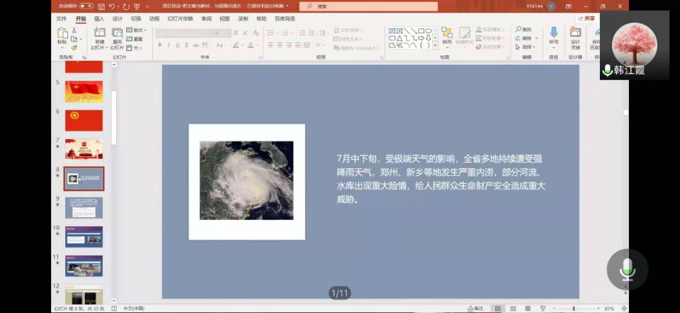Click the Design Ideas (设计灵感) icon
The image size is (680, 313).
coord(575,33)
